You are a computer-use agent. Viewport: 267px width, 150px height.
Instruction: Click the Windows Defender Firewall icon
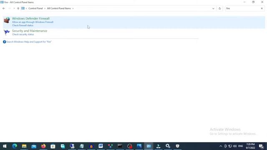tap(7, 20)
